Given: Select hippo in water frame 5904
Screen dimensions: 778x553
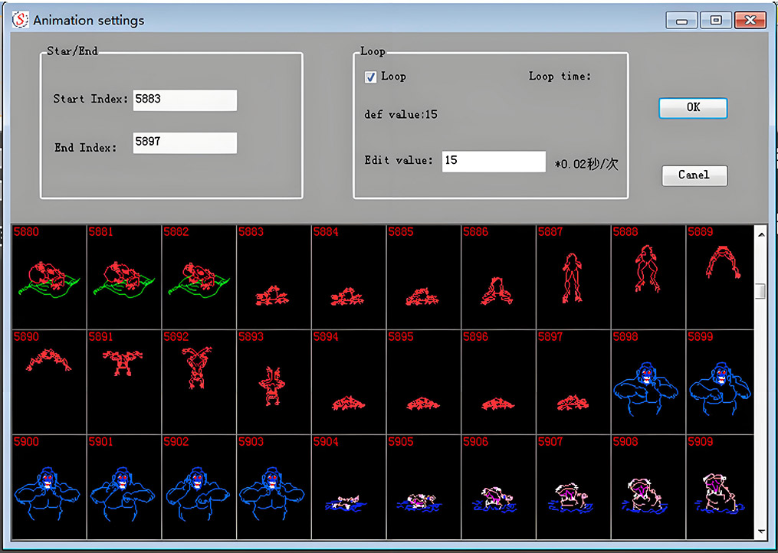Looking at the screenshot, I should [x=349, y=486].
